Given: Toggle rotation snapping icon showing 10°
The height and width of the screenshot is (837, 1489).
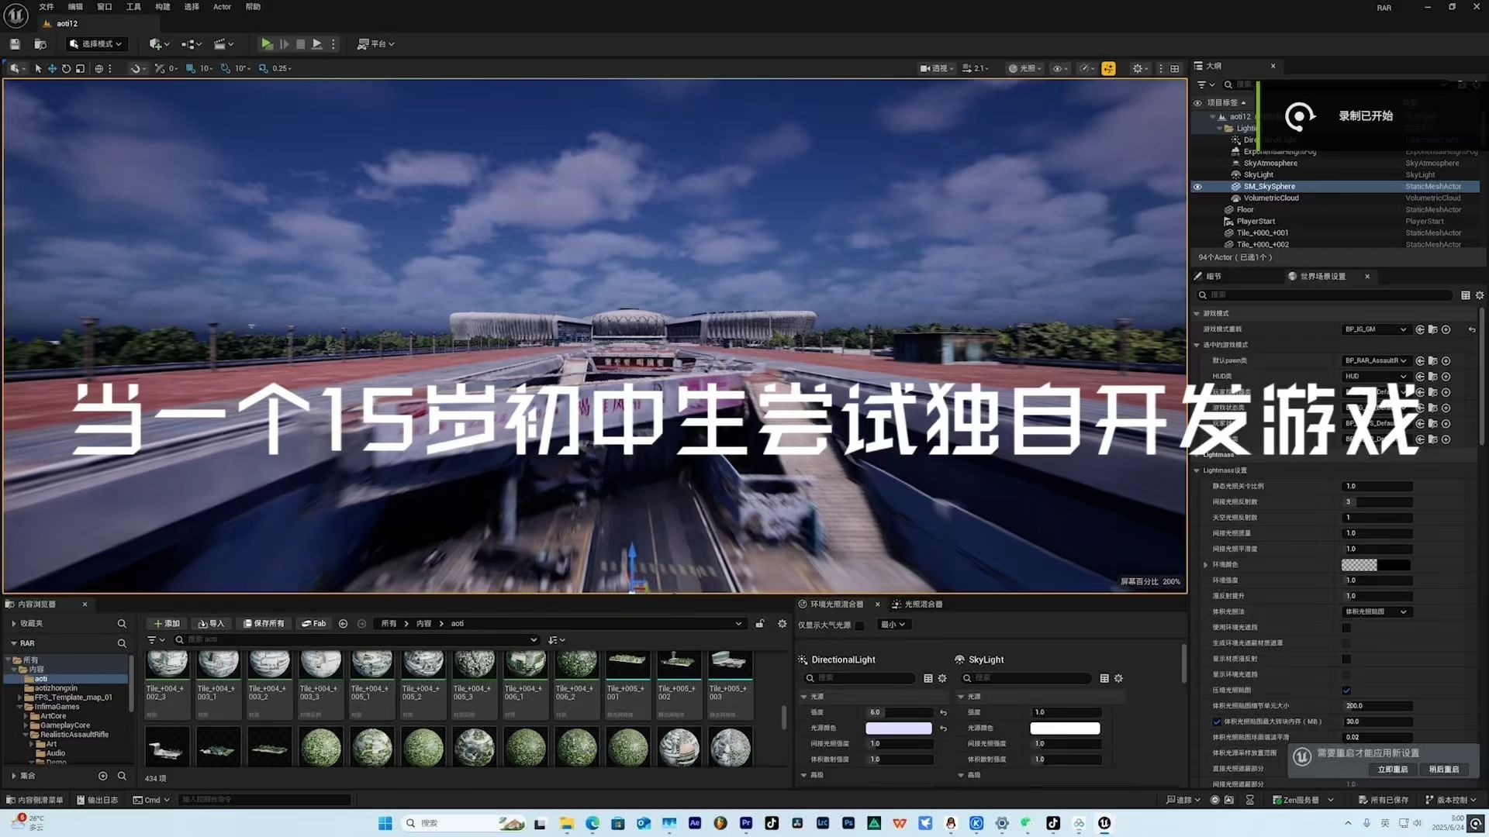Looking at the screenshot, I should [x=226, y=68].
